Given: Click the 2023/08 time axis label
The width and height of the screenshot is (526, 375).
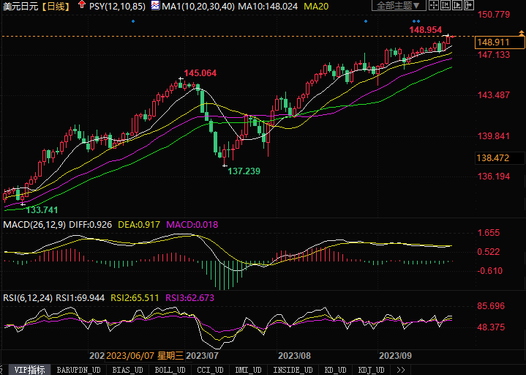Looking at the screenshot, I should pos(295,355).
